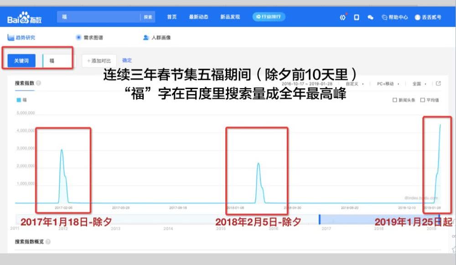Open the mobile app icon in top bar
This screenshot has height=265, width=456.
click(357, 17)
